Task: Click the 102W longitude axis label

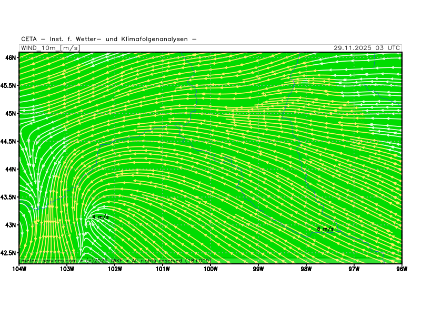Action: click(x=115, y=269)
